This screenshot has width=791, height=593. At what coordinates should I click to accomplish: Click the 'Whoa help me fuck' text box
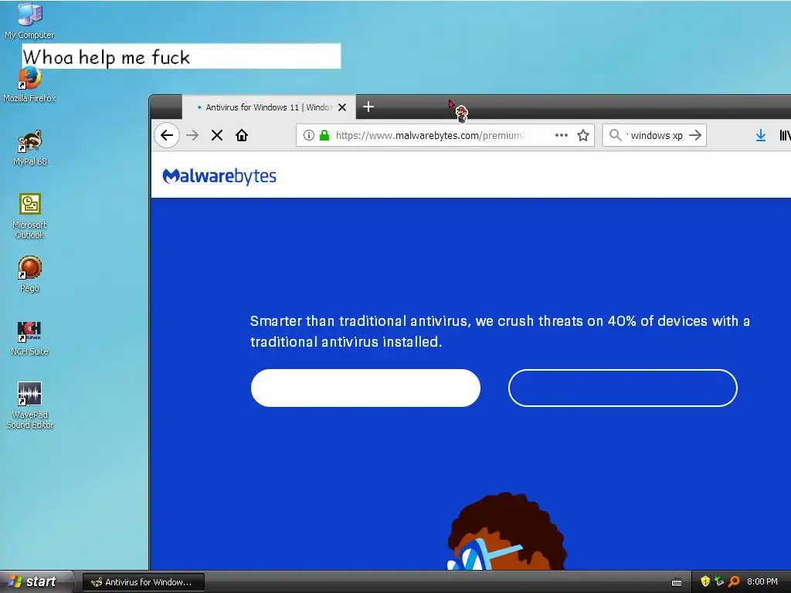coord(182,56)
